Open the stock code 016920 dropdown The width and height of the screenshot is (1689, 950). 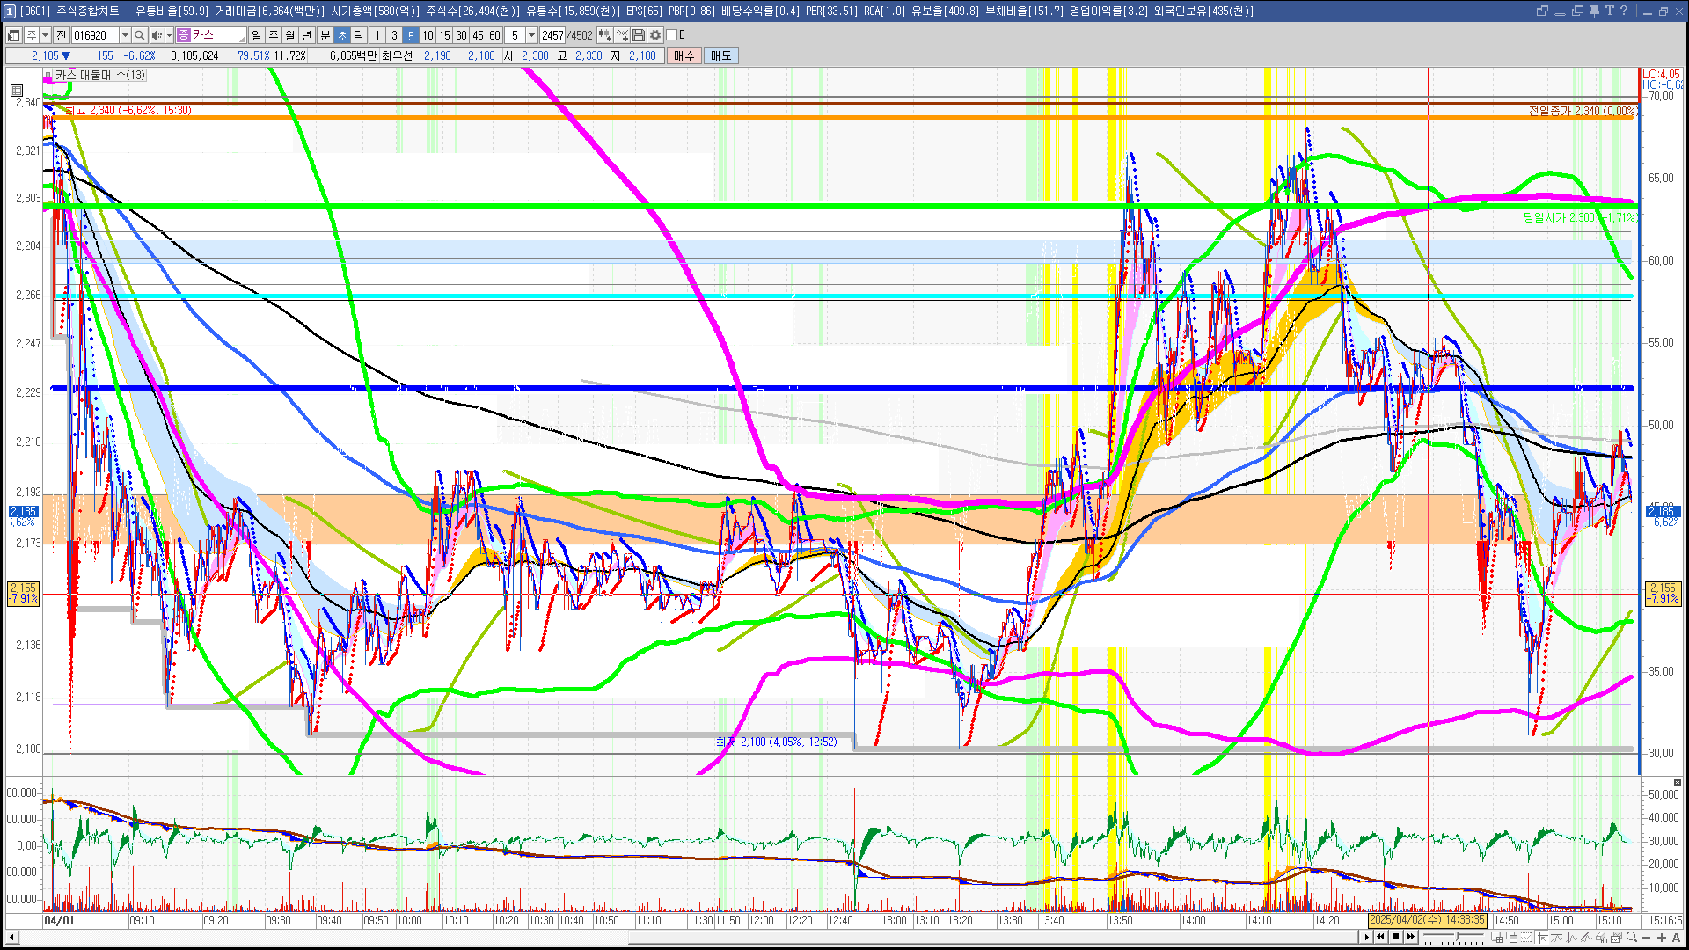click(x=125, y=35)
